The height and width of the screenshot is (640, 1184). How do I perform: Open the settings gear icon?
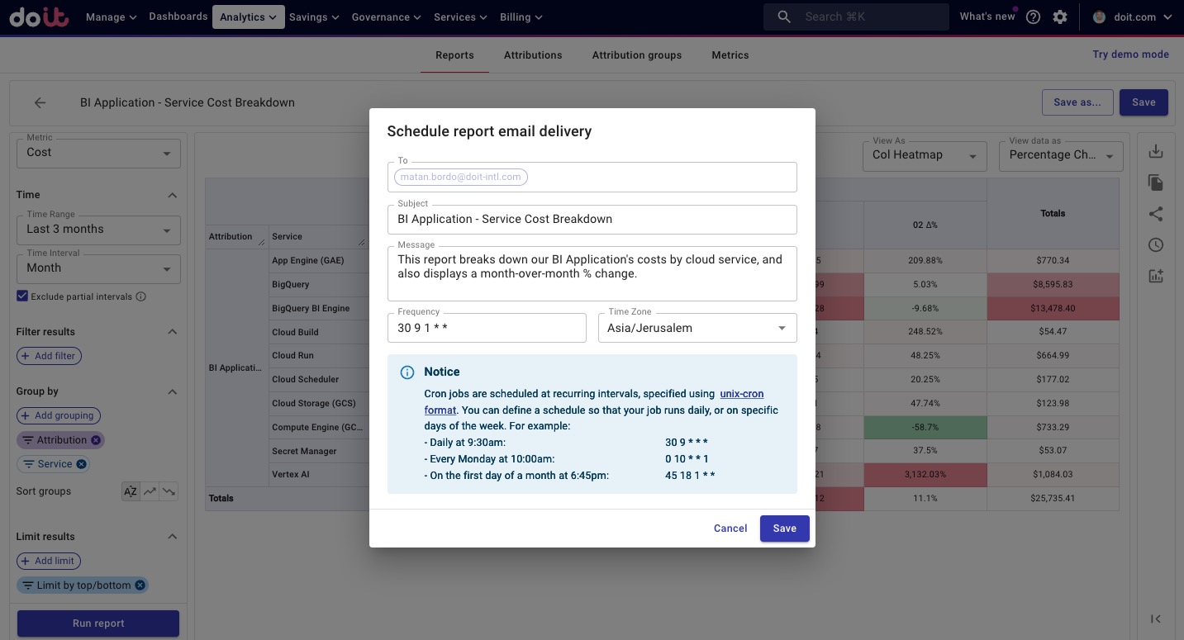click(x=1060, y=17)
